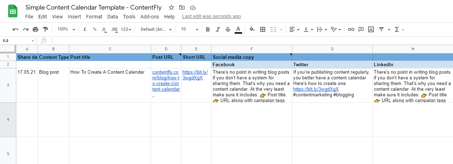453x164 pixels.
Task: Click the merge cells icon
Action: (273, 29)
